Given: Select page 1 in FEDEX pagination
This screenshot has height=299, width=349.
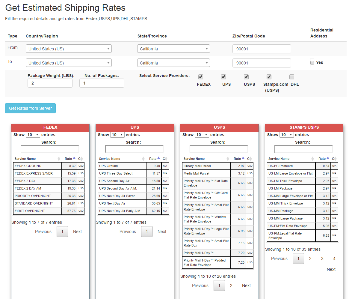Looking at the screenshot, I should pos(62,232).
